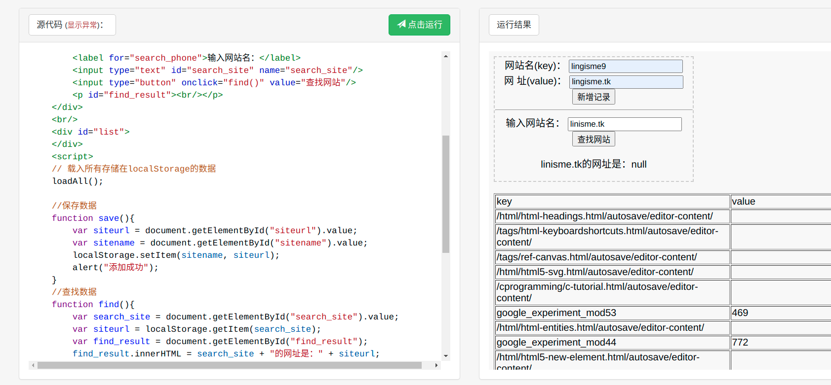
Task: Click the '/tags/ref-canvas.html/autosave/editor-content/' cell
Action: tap(612, 257)
